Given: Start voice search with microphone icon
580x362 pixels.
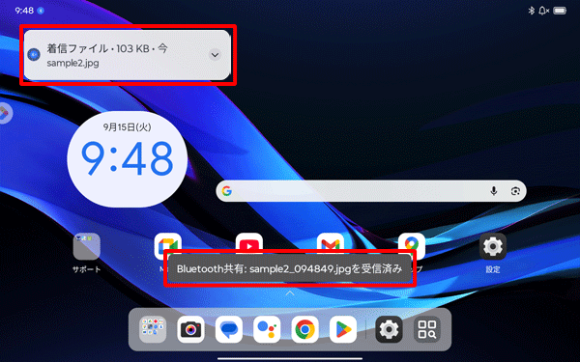Looking at the screenshot, I should pyautogui.click(x=493, y=191).
